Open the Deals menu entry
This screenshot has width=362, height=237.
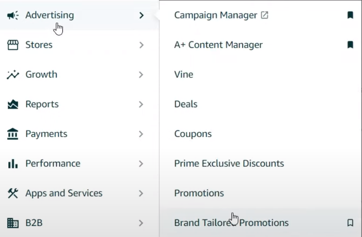tap(186, 105)
